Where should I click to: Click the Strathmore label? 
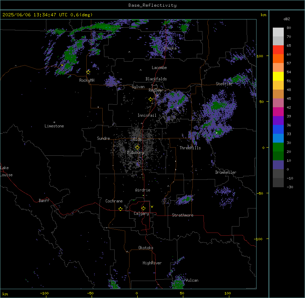183,215
